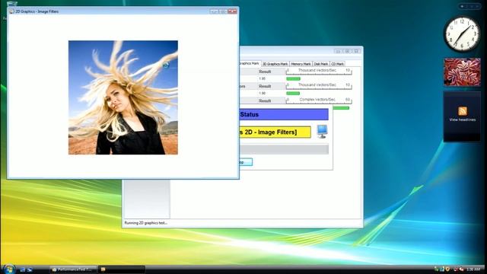The image size is (487, 274).
Task: Click the yellow 2D - Image Filters label
Action: [275, 132]
